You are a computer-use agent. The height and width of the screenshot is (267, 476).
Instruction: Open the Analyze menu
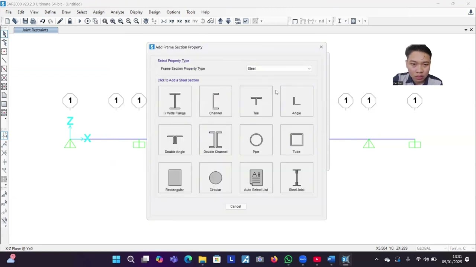[117, 12]
